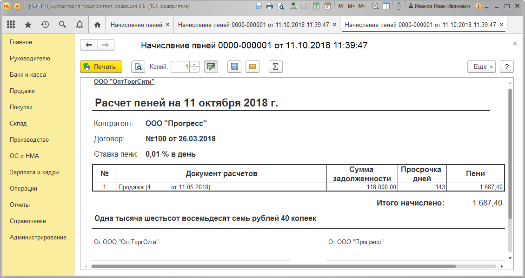Open the Производство section

tap(29, 140)
